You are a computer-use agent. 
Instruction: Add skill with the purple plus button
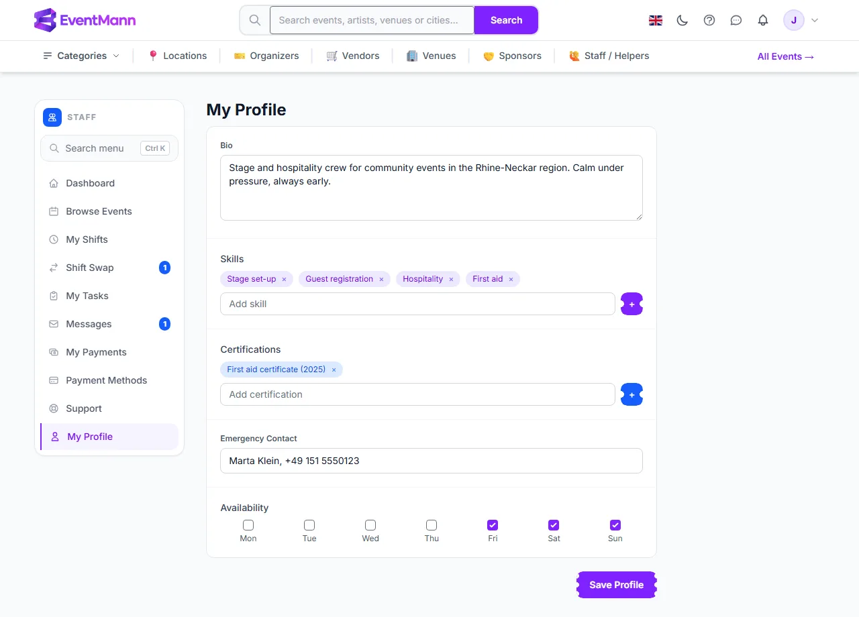pyautogui.click(x=631, y=304)
